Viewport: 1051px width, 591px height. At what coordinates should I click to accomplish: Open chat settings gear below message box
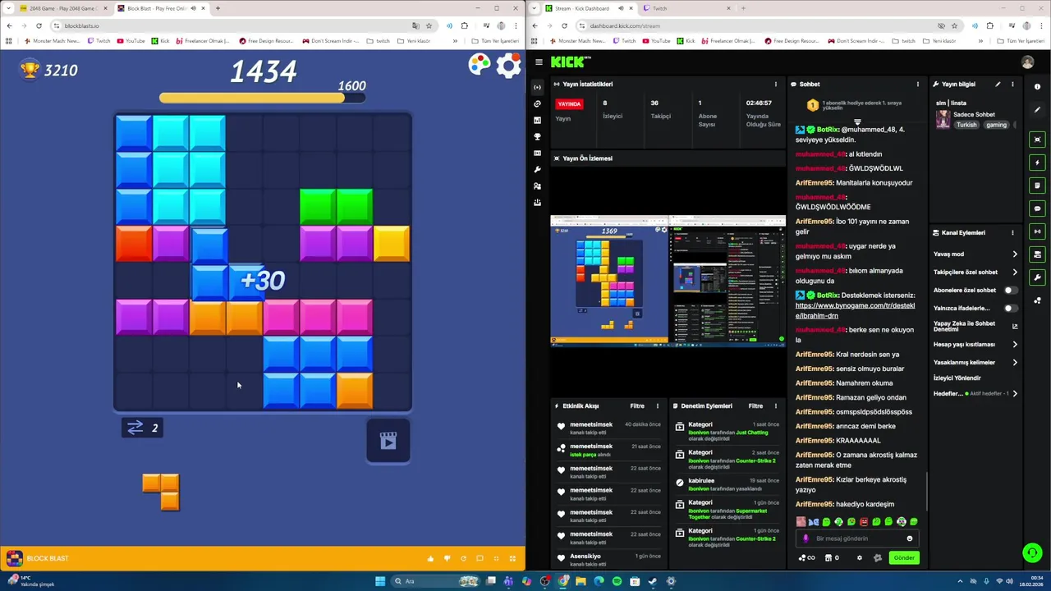pyautogui.click(x=860, y=557)
